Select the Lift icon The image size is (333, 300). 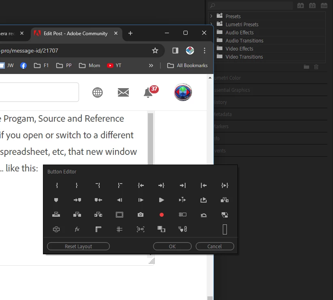[x=77, y=215]
